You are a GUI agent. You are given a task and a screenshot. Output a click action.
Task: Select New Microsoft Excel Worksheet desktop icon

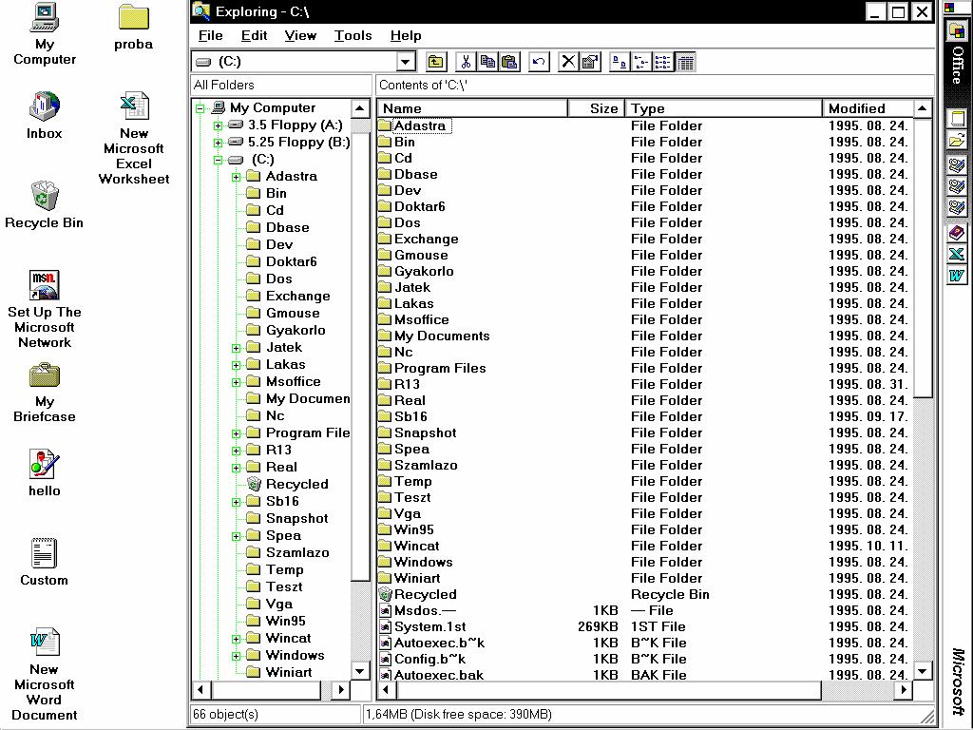[134, 138]
